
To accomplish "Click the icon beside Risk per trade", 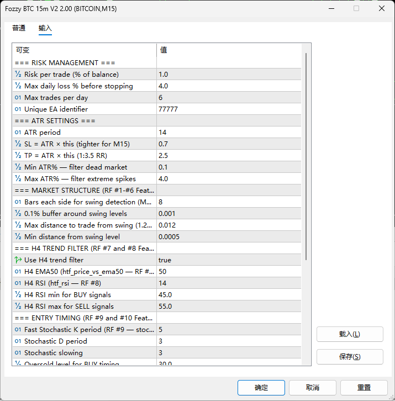I will pos(18,75).
